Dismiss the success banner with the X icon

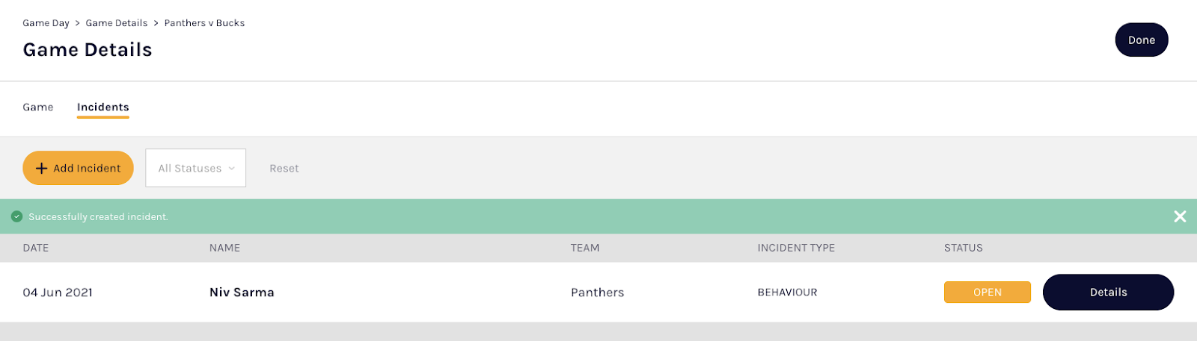pyautogui.click(x=1180, y=216)
